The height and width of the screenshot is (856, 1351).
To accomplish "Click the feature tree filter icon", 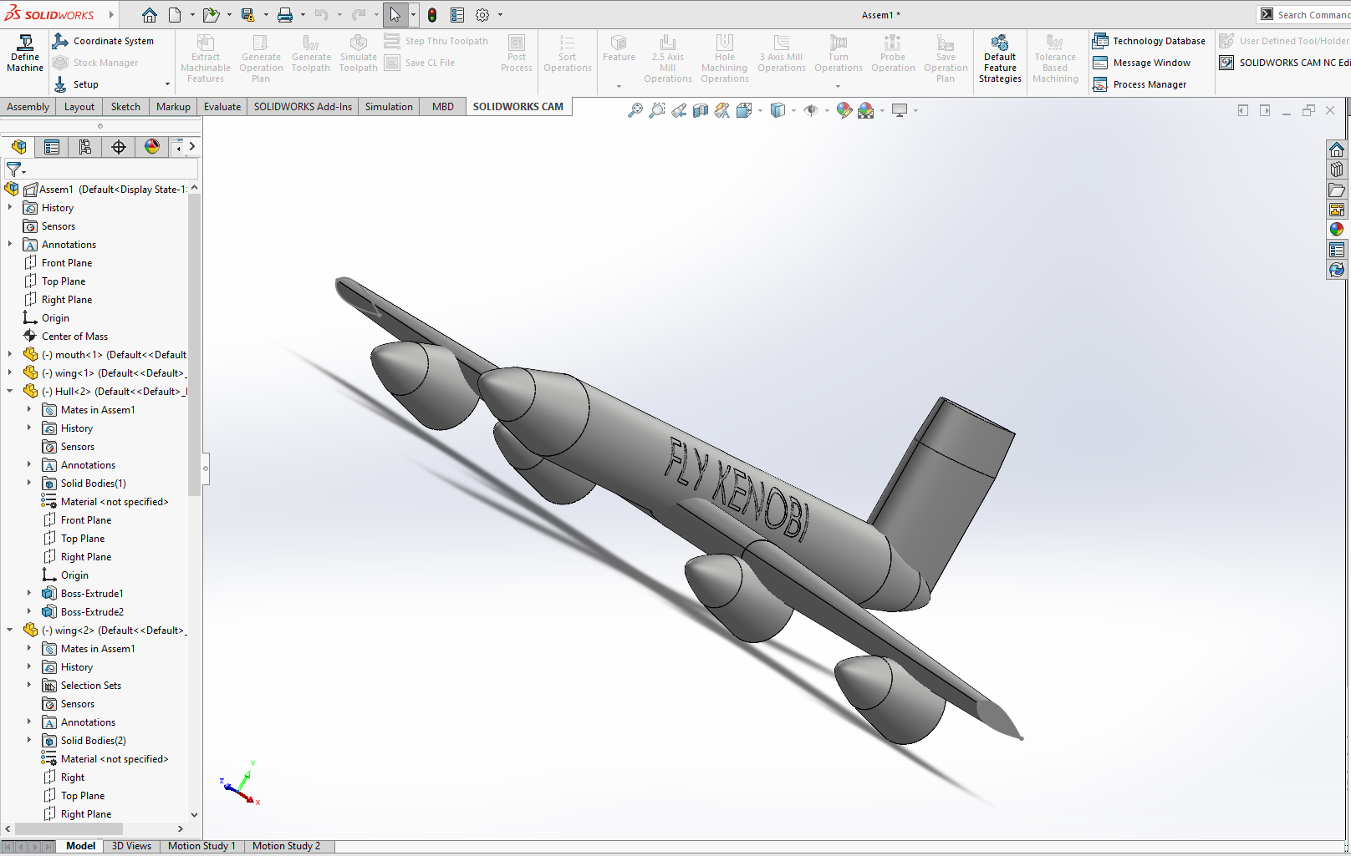I will point(14,170).
